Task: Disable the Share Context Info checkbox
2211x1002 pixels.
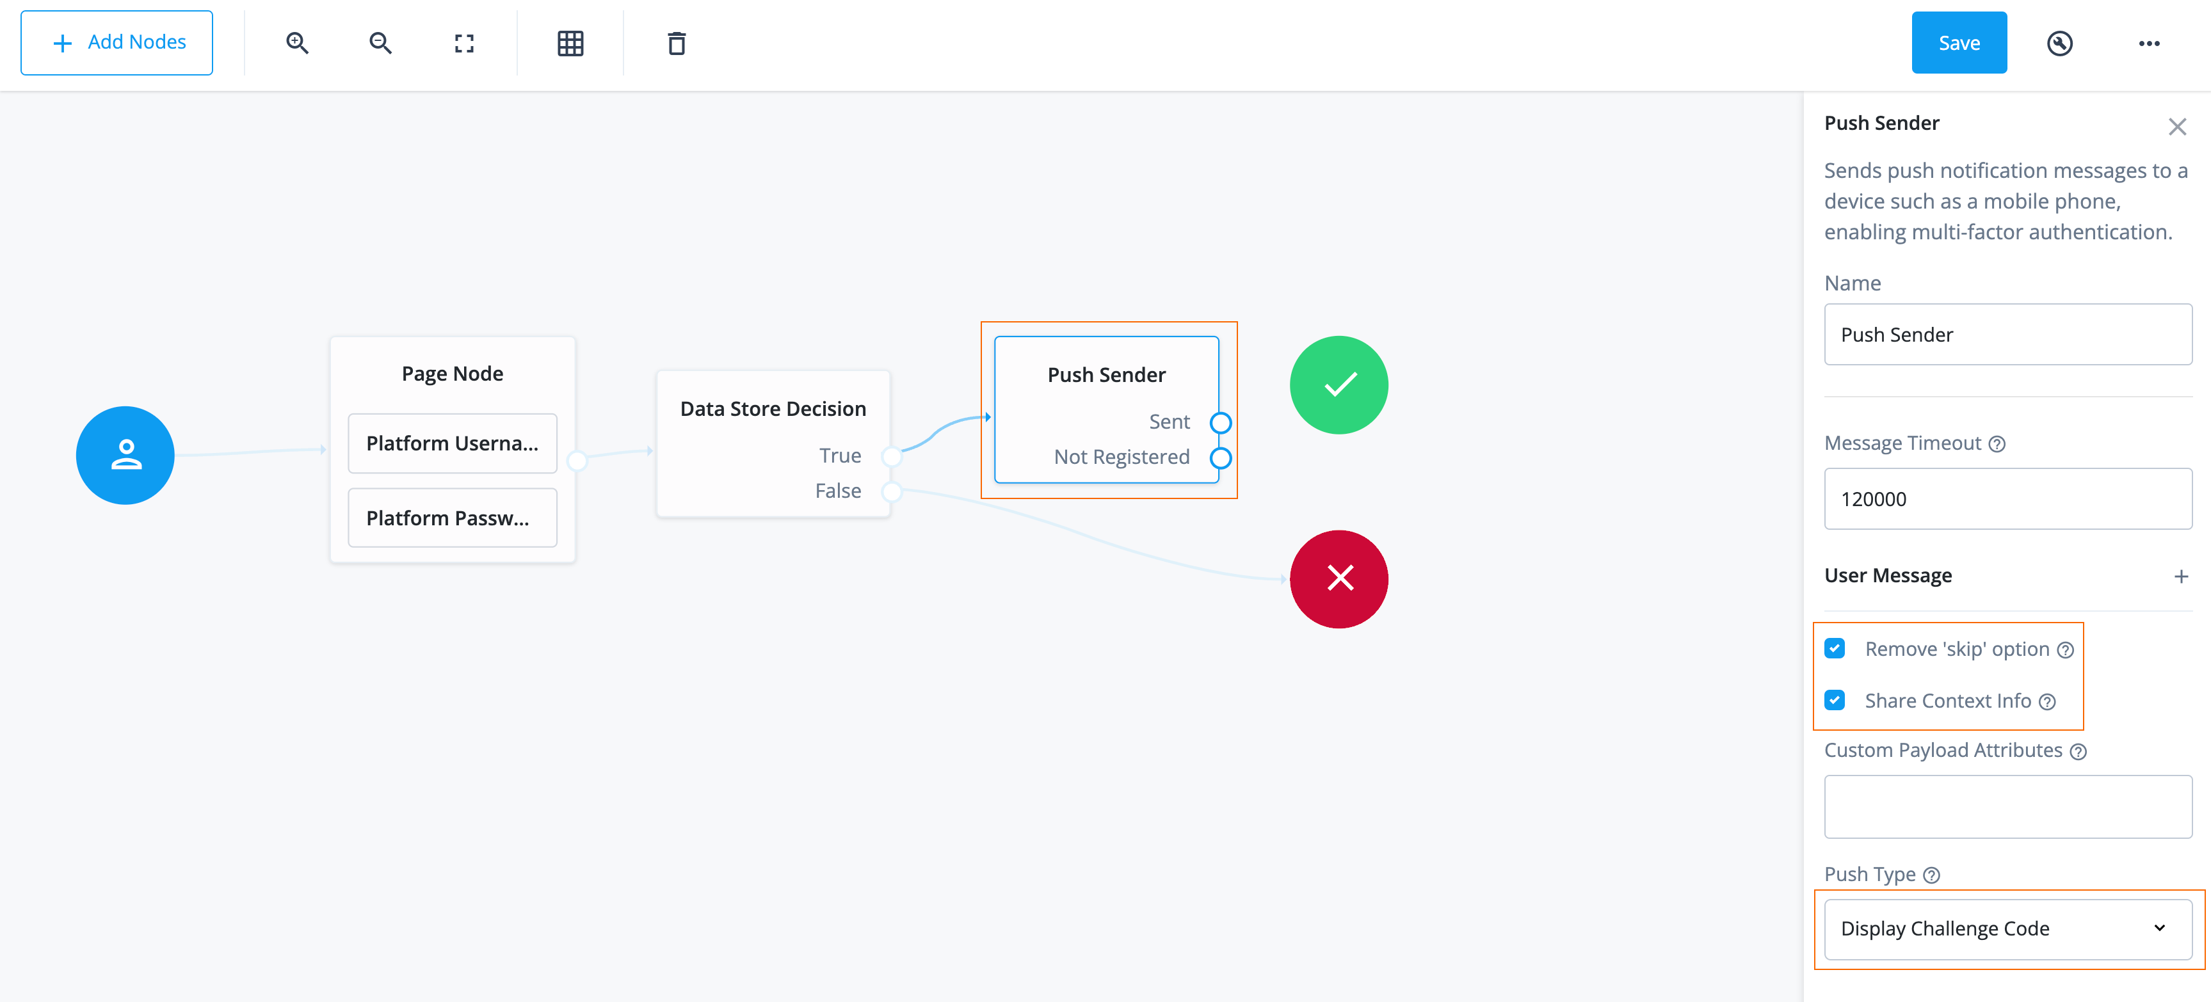Action: (x=1836, y=701)
